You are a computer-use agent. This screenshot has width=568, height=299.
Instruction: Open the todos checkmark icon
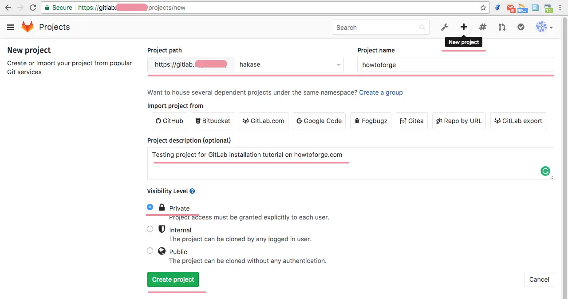(521, 27)
